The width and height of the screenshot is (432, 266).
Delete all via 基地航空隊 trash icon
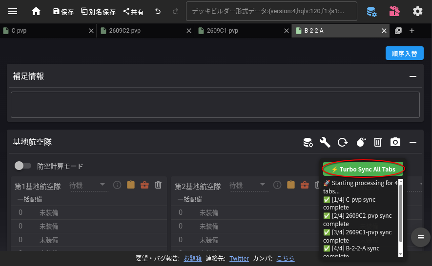coord(378,142)
